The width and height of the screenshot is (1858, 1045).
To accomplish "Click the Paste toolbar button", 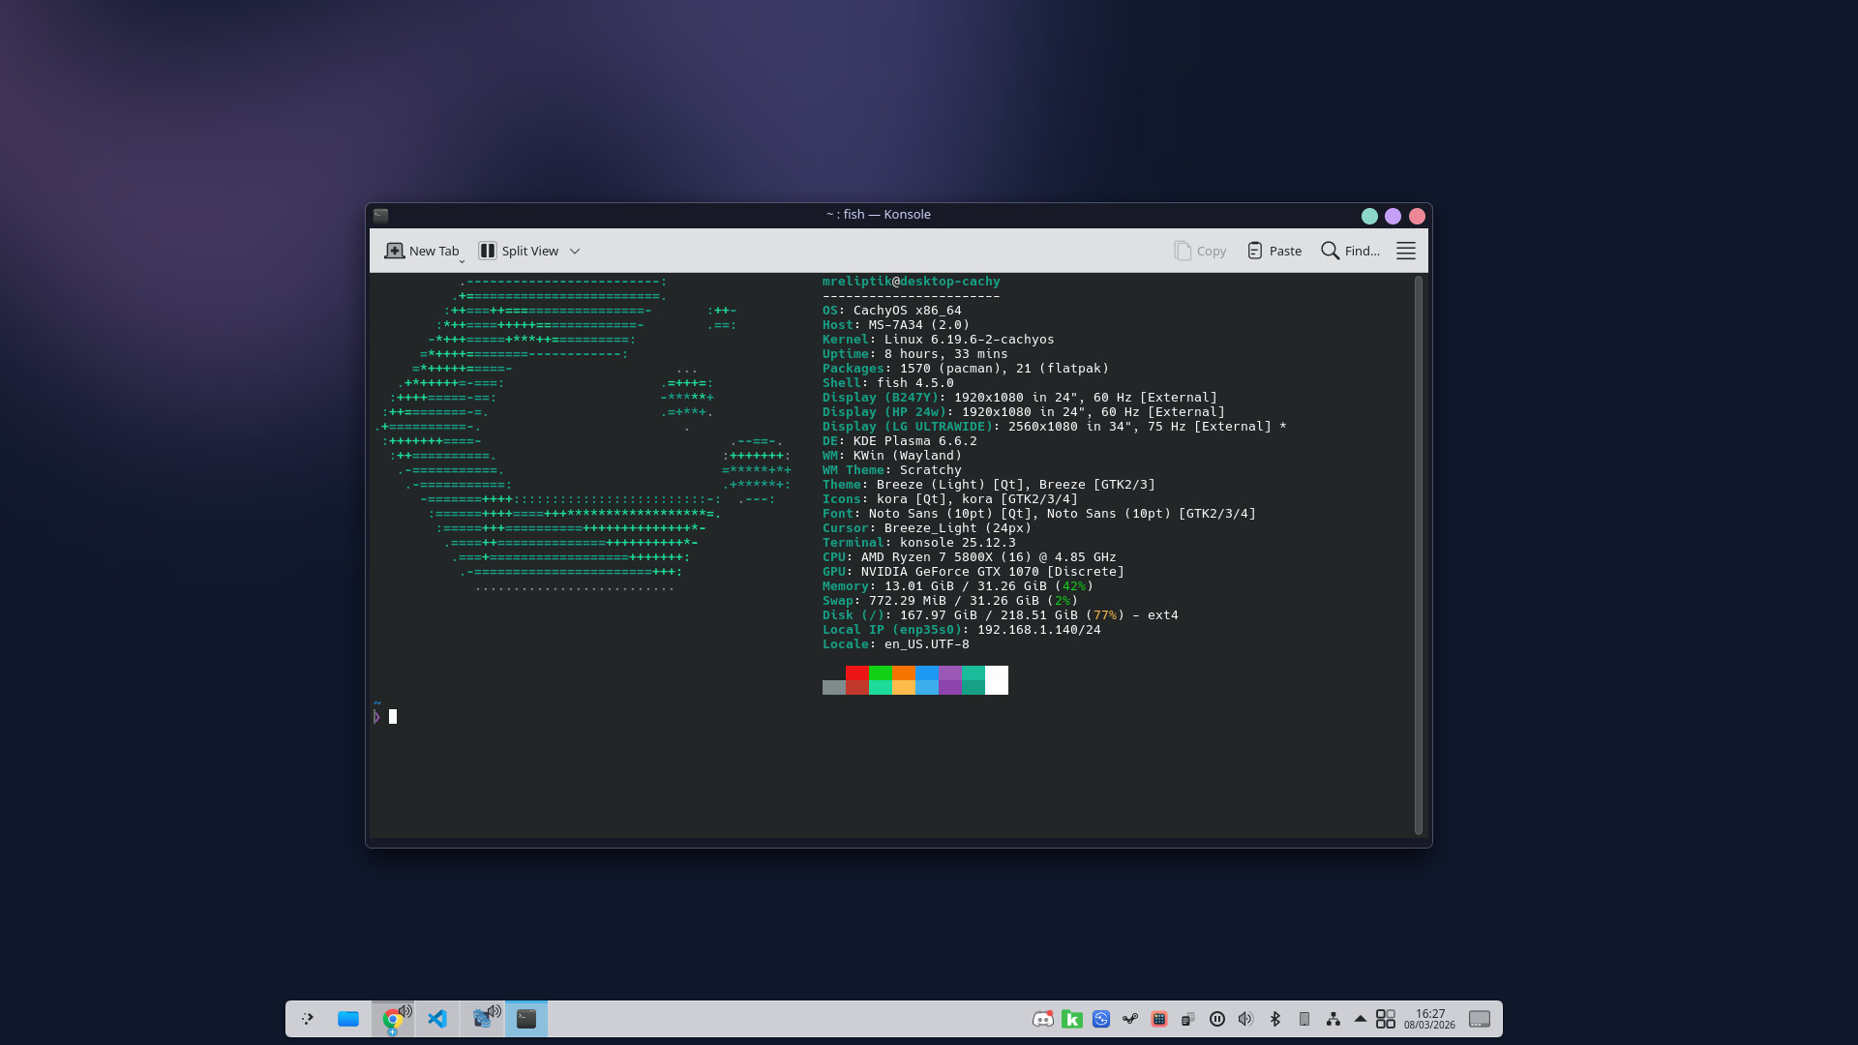I will [1274, 251].
